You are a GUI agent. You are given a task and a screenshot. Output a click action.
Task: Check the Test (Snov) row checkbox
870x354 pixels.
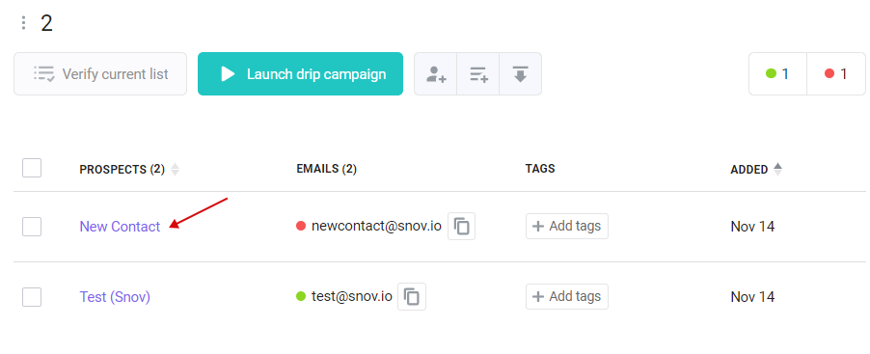pos(32,297)
